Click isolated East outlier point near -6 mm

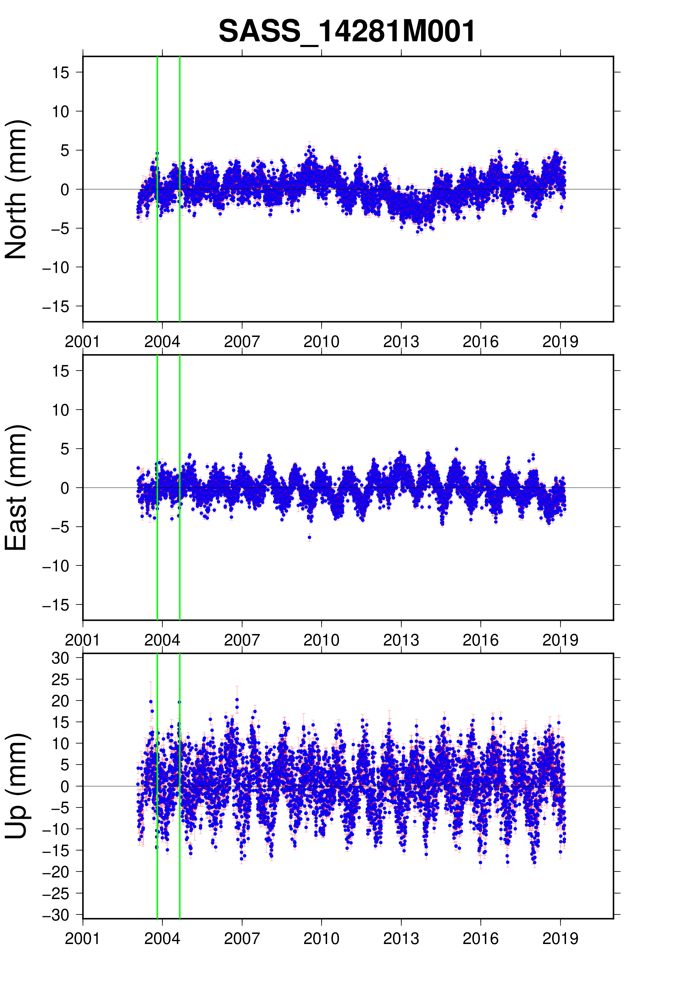[309, 537]
